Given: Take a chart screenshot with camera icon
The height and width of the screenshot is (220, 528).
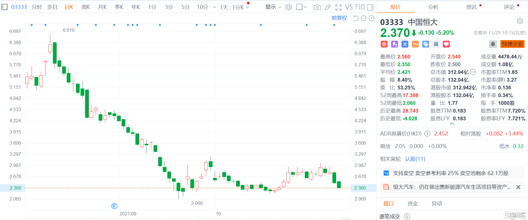Looking at the screenshot, I should pyautogui.click(x=317, y=7).
